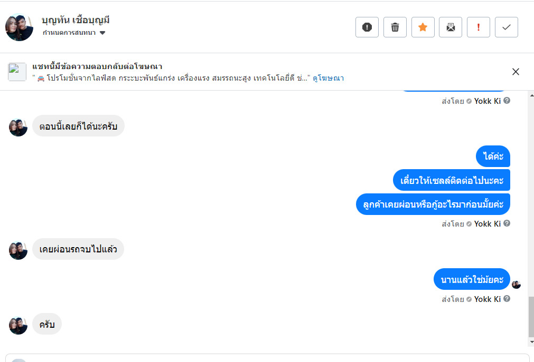534x362 pixels.
Task: Click the customer's profile photo in header
Action: click(x=19, y=27)
